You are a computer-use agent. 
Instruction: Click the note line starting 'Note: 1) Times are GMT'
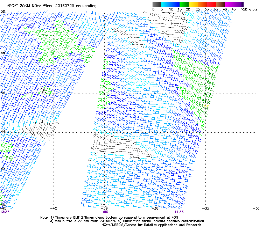[109, 218]
